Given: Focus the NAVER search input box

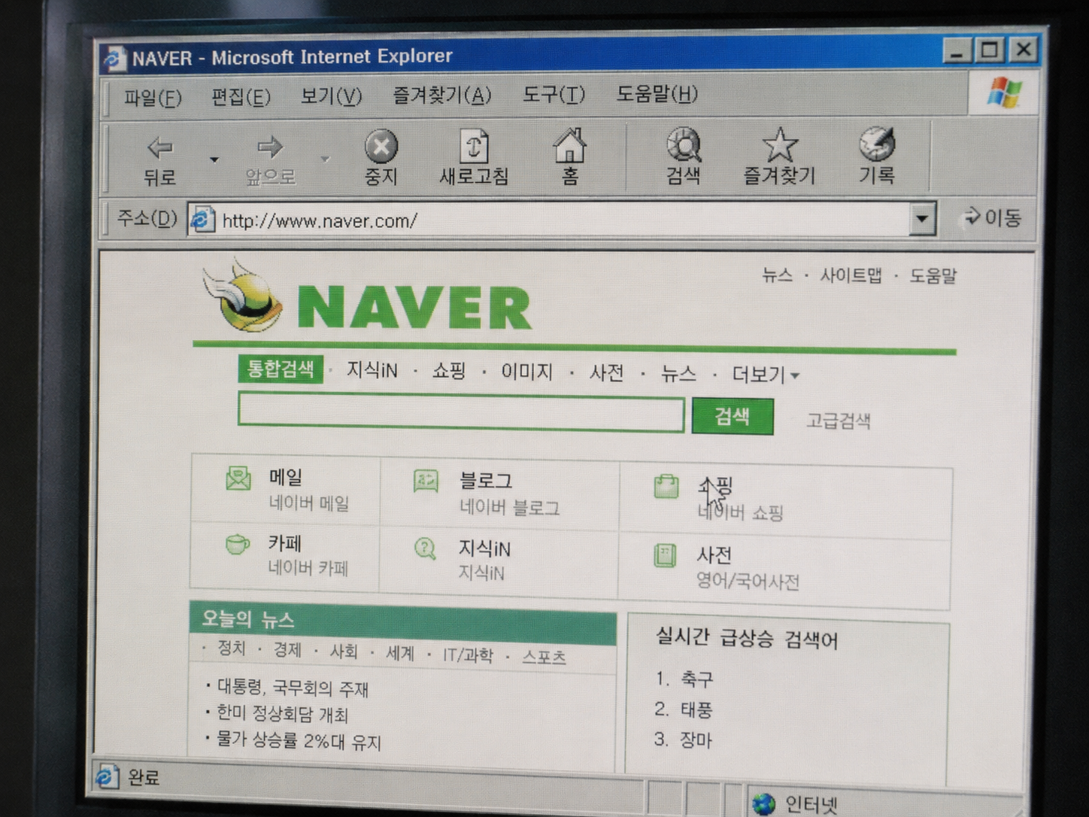Looking at the screenshot, I should (461, 412).
